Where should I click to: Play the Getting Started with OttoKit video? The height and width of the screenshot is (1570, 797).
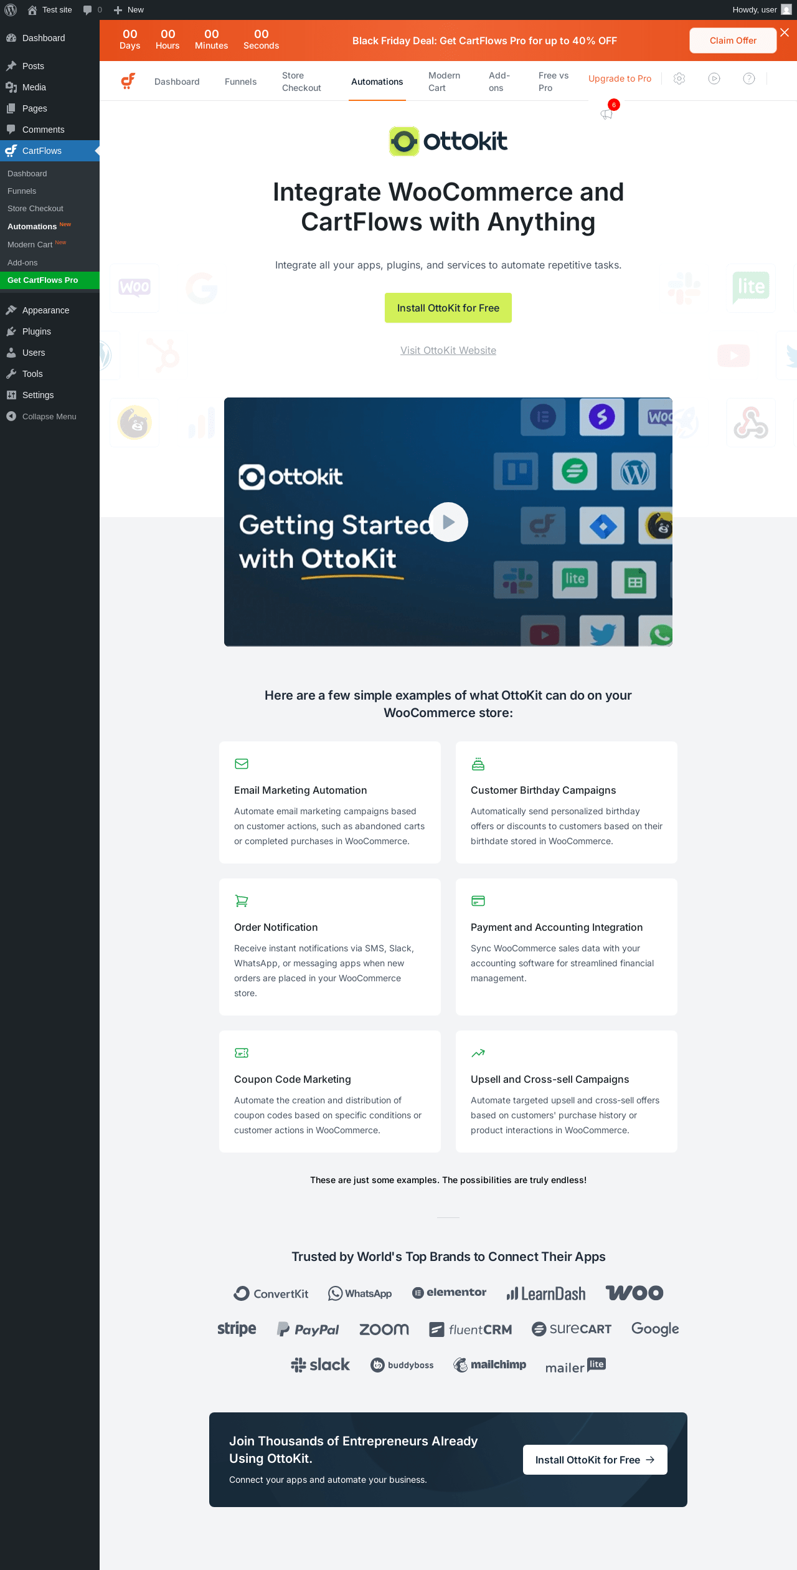pyautogui.click(x=448, y=522)
